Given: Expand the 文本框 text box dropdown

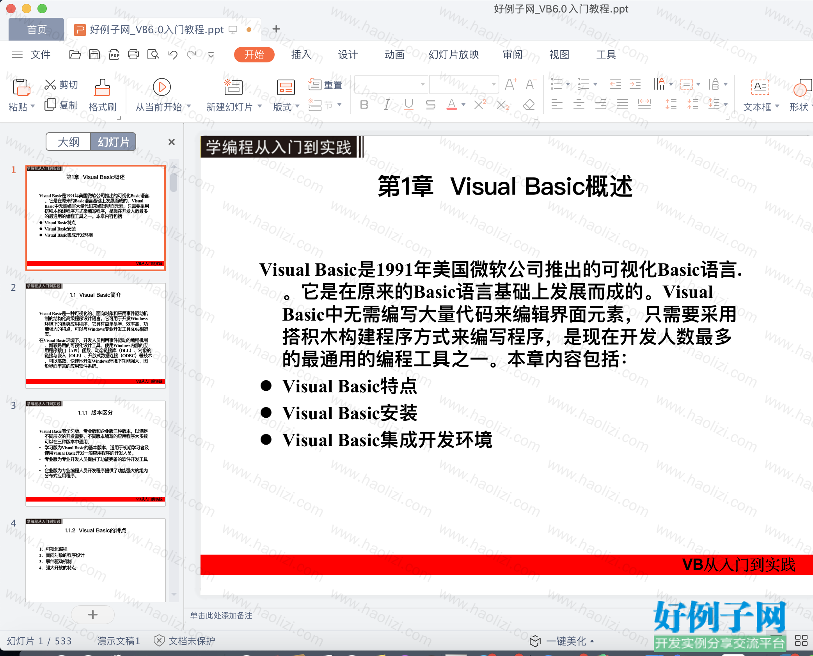Looking at the screenshot, I should pos(777,106).
